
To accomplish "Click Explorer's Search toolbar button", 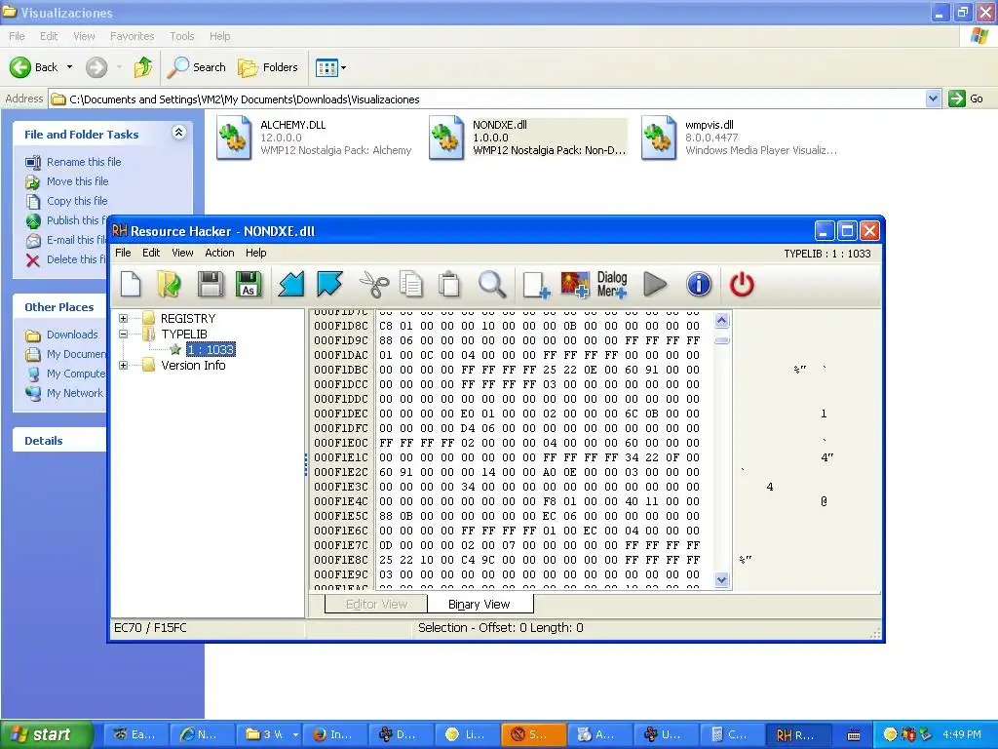I will click(x=196, y=67).
